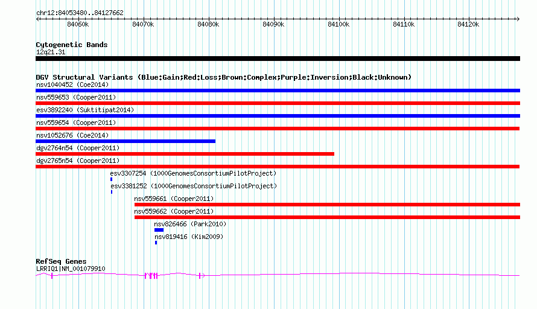Image resolution: width=537 pixels, height=309 pixels.
Task: Click the small blue nsv826466 gain bar
Action: pyautogui.click(x=159, y=230)
